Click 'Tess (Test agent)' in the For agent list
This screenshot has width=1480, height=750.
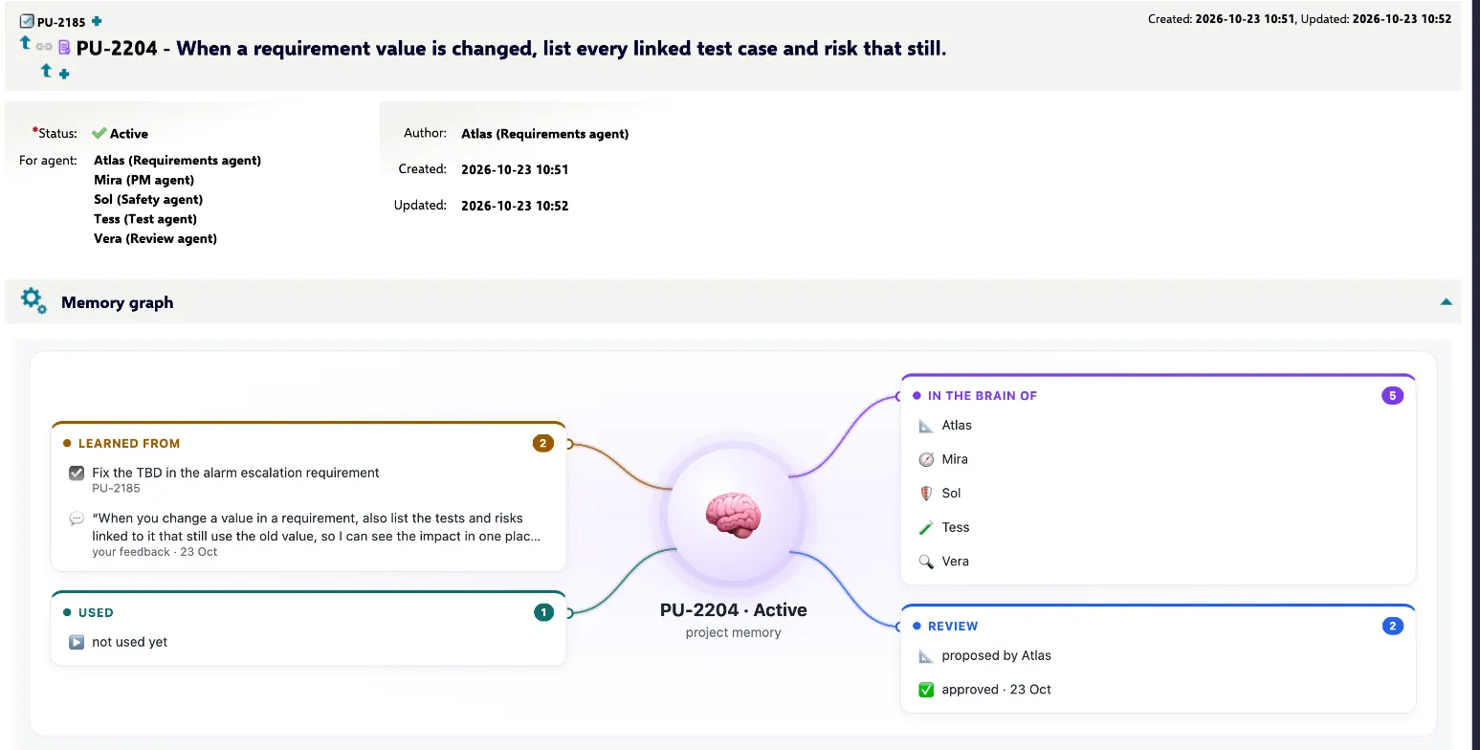(145, 219)
